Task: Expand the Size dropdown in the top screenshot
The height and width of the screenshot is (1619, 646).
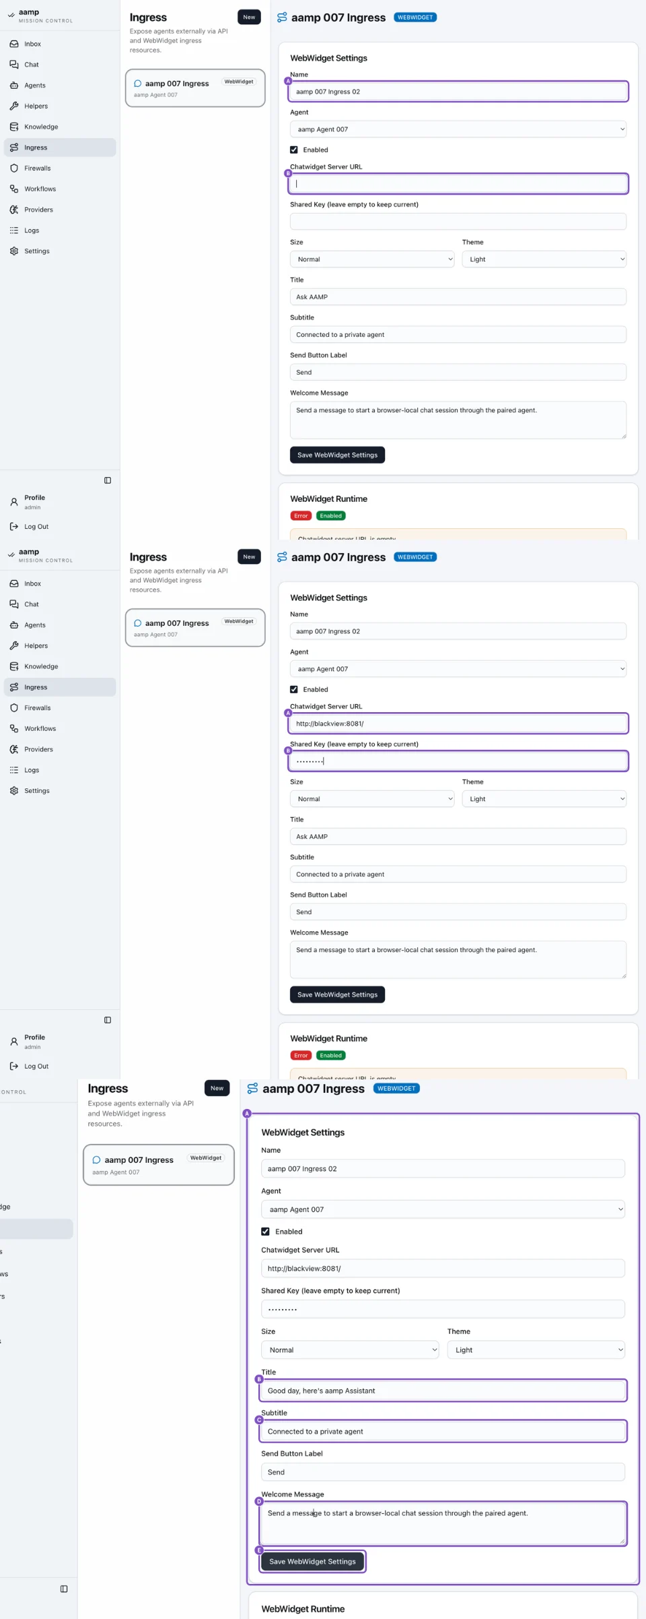Action: click(372, 259)
